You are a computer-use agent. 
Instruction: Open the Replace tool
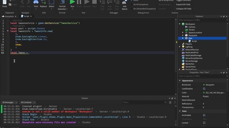[x=43, y=2]
